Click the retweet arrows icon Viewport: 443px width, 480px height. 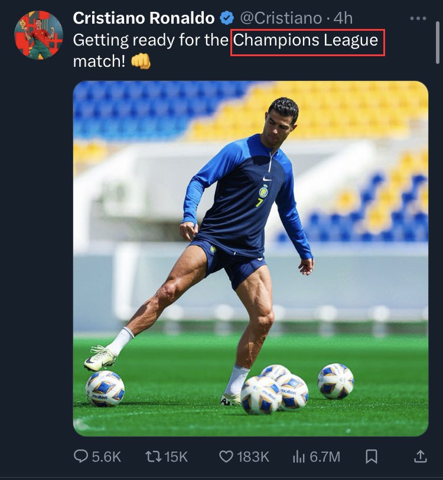(153, 456)
